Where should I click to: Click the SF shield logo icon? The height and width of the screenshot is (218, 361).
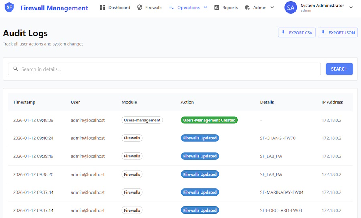pyautogui.click(x=9, y=8)
